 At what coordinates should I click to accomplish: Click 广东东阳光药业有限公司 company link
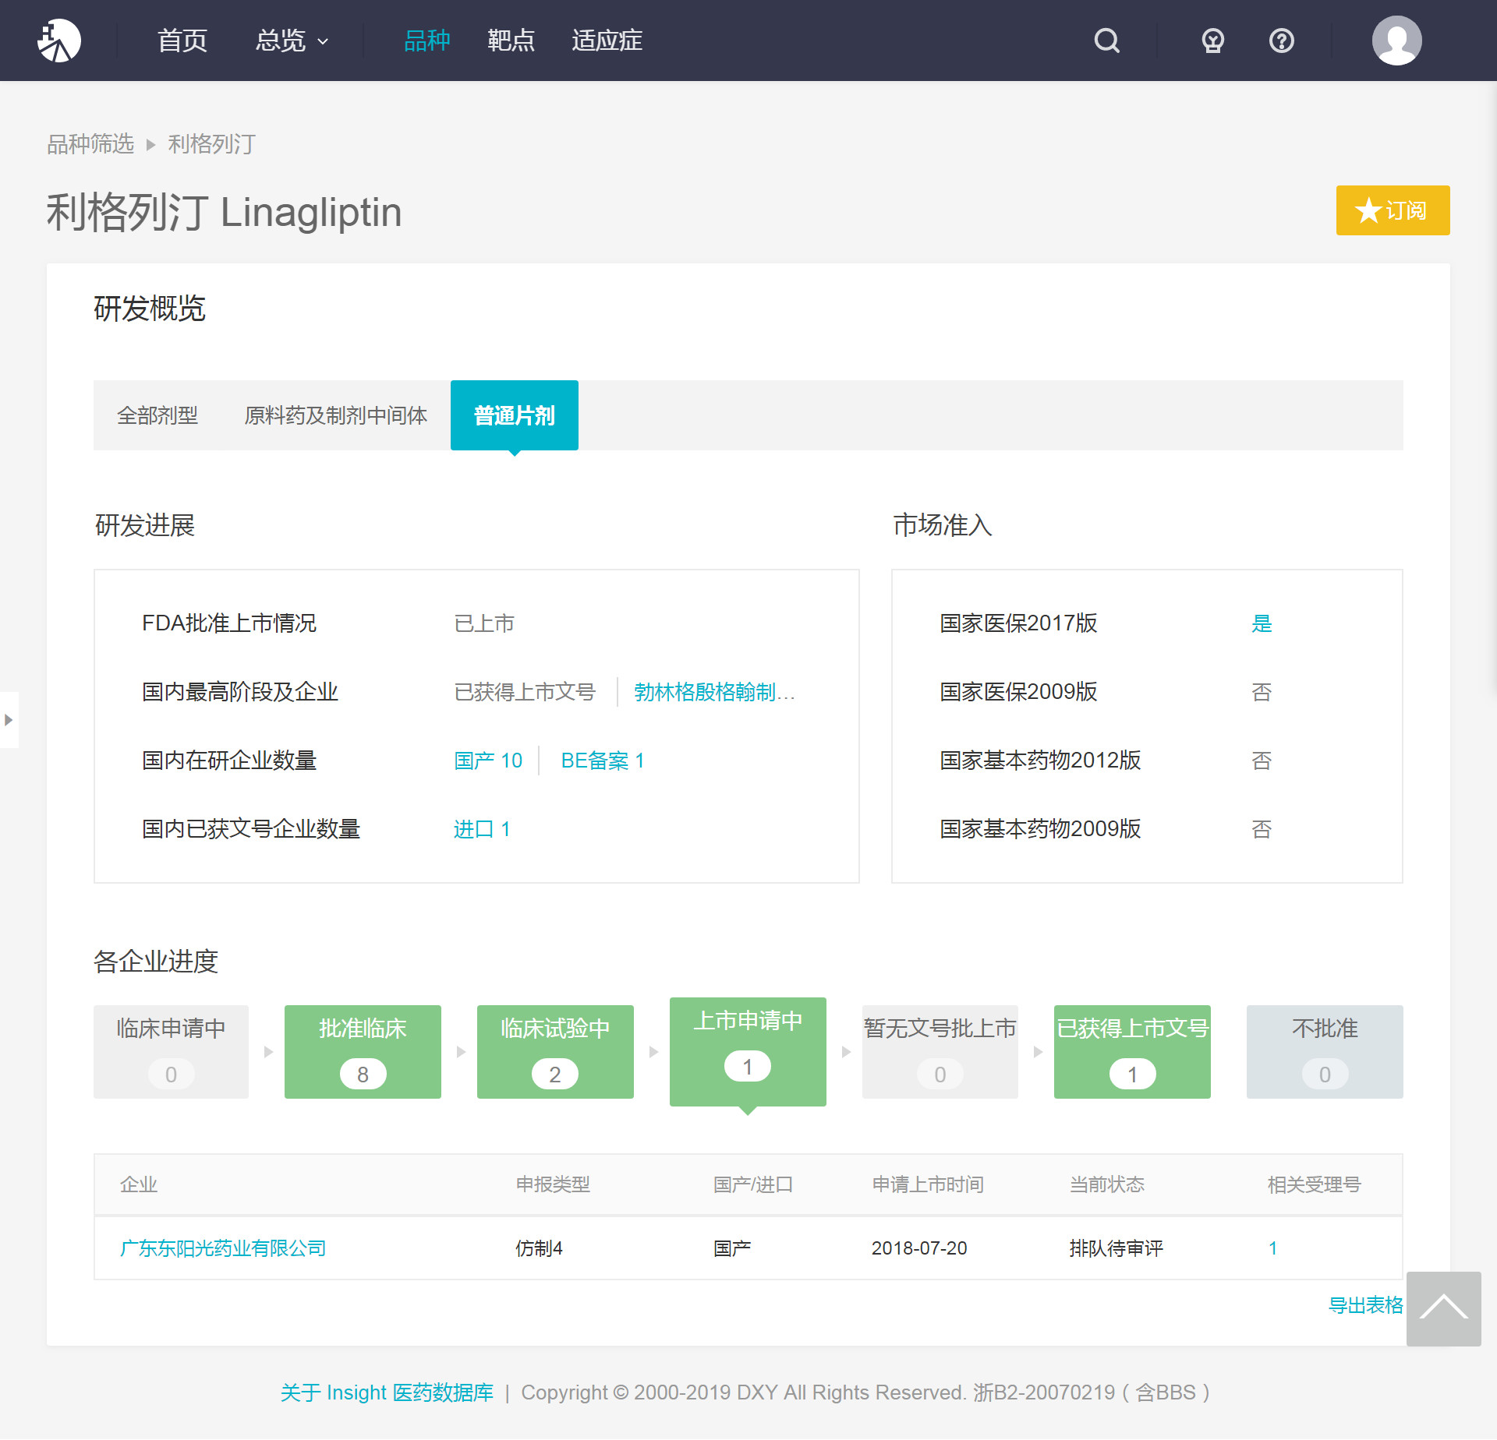(x=223, y=1248)
